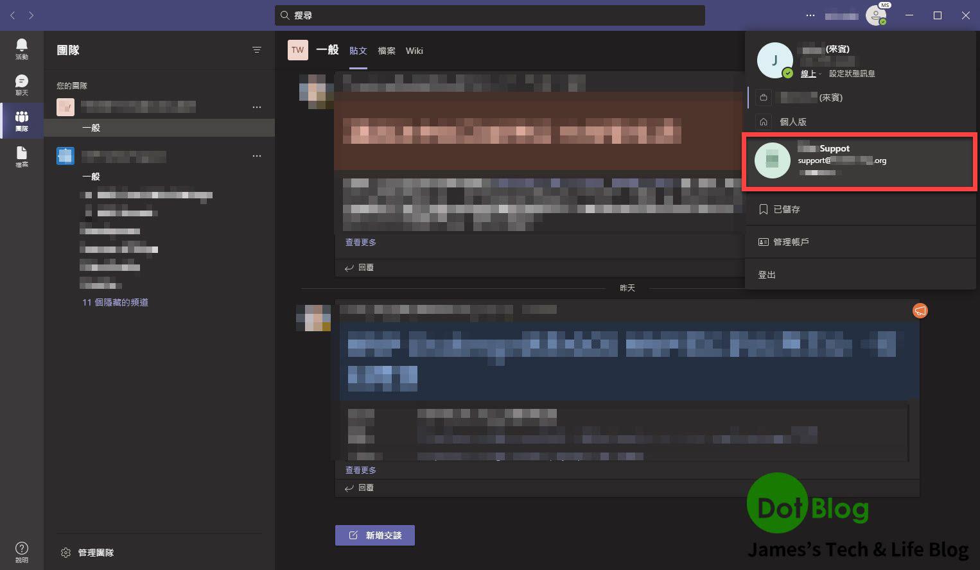Screen dimensions: 980x570
Task: Open more options for second team
Action: pyautogui.click(x=257, y=156)
